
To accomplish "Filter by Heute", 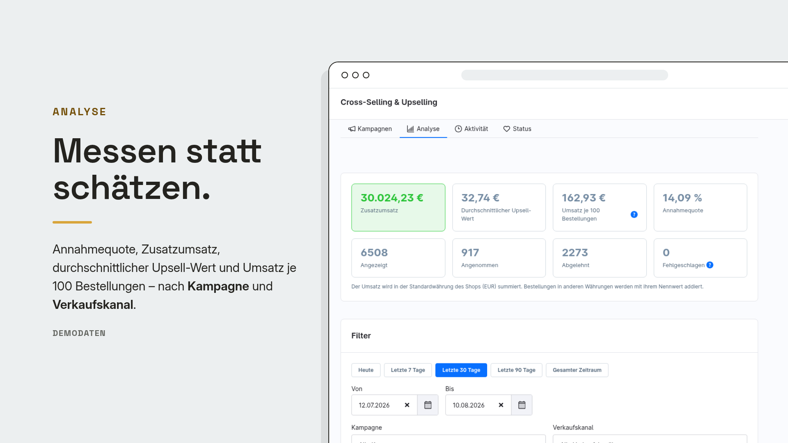I will [x=366, y=370].
